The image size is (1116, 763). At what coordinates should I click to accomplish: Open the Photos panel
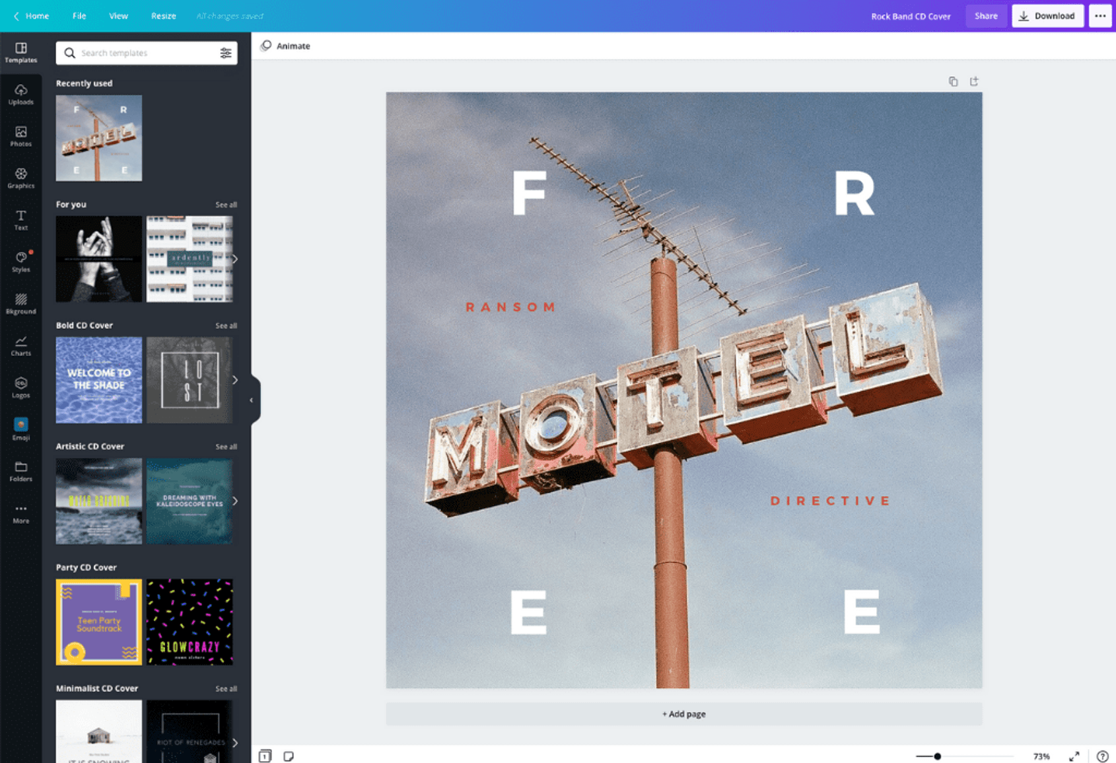point(21,137)
